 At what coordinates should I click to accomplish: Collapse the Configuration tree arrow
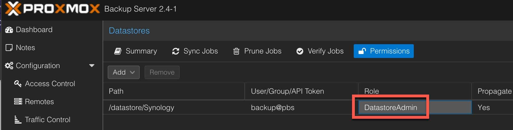pyautogui.click(x=92, y=66)
